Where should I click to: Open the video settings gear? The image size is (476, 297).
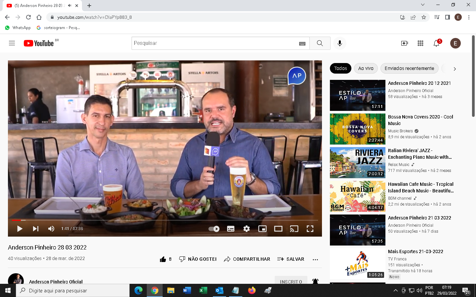[247, 229]
